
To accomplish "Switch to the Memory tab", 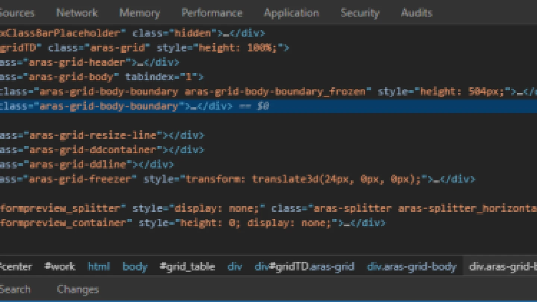I will point(140,13).
